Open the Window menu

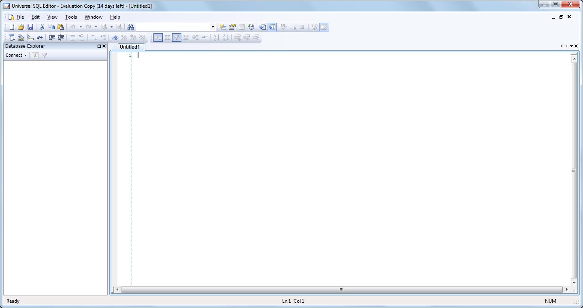coord(93,17)
